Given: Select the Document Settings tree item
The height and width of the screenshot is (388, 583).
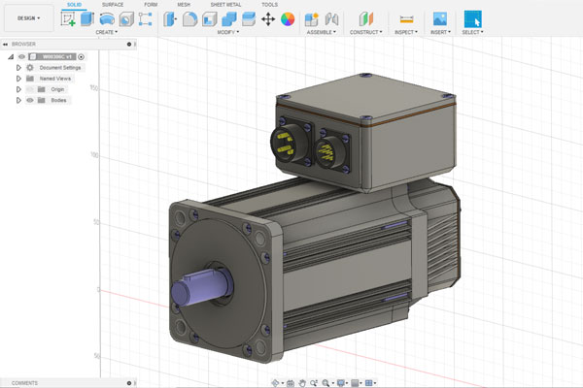Looking at the screenshot, I should click(60, 68).
